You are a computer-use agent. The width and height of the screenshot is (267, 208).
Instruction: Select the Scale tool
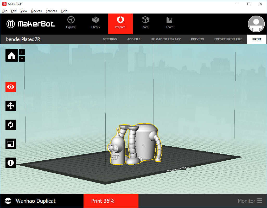coord(11,144)
